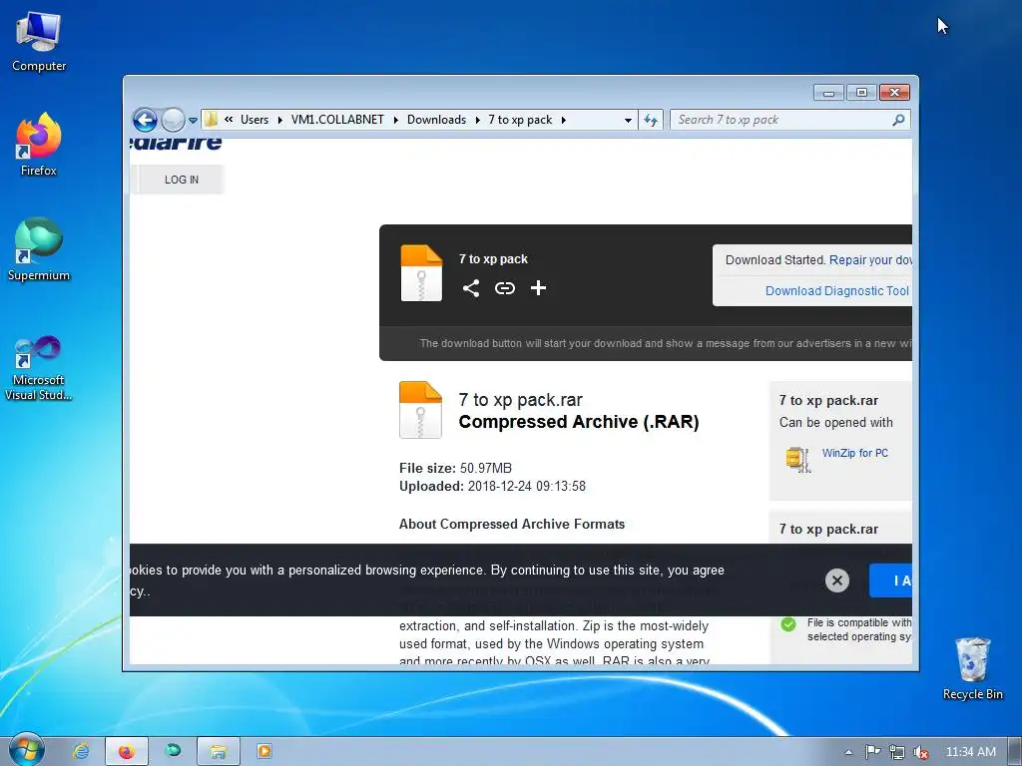Click the Firefox taskbar button
This screenshot has height=766, width=1022.
coord(127,752)
